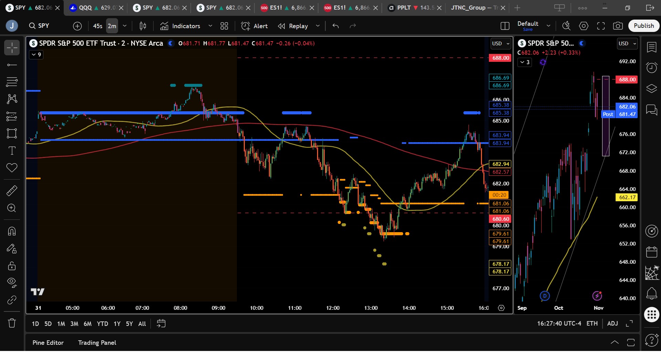The image size is (661, 352).
Task: Open chart settings hexagon icon
Action: click(584, 26)
